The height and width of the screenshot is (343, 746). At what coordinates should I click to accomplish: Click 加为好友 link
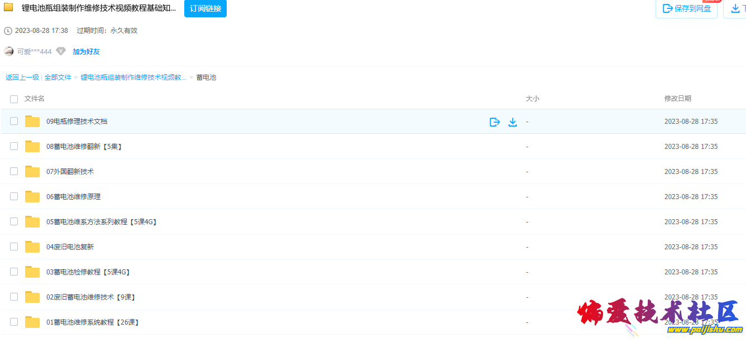click(86, 51)
